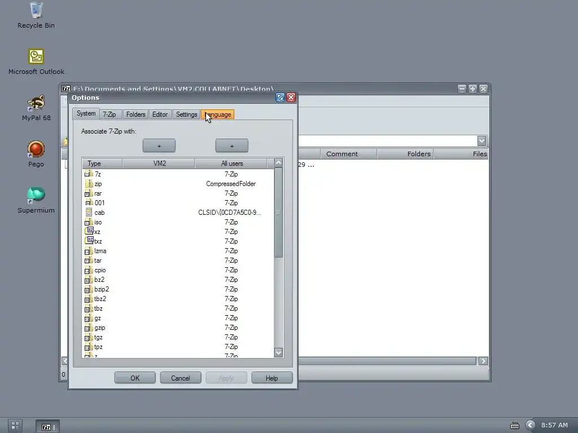578x433 pixels.
Task: Click the Help button
Action: coord(272,378)
